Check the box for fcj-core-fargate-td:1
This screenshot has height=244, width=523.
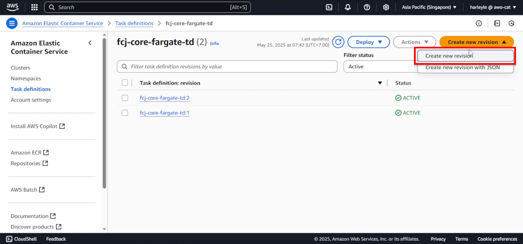(125, 113)
